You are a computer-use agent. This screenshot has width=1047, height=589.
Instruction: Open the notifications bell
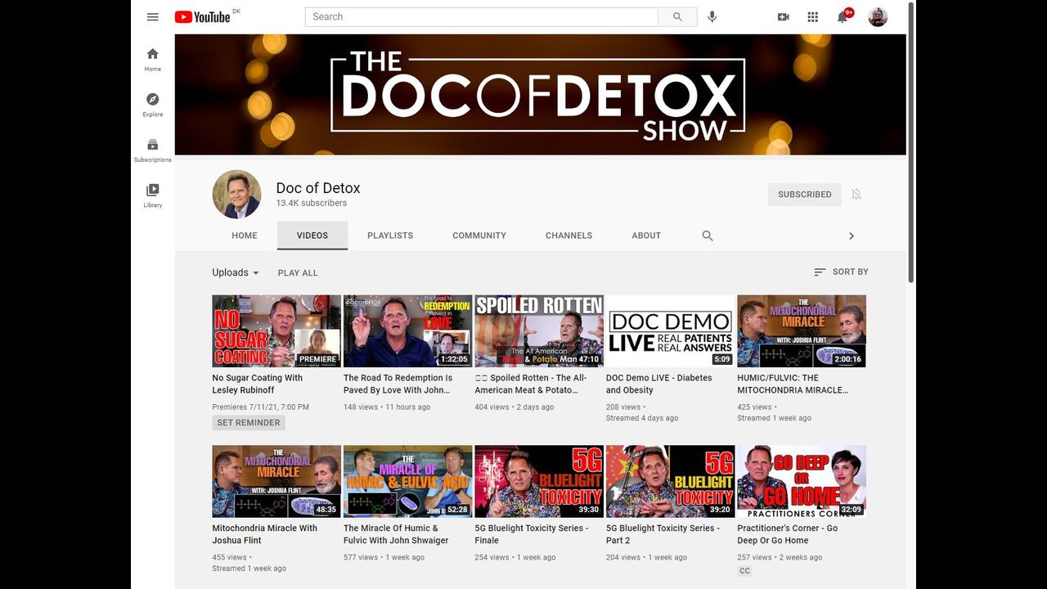pyautogui.click(x=843, y=17)
